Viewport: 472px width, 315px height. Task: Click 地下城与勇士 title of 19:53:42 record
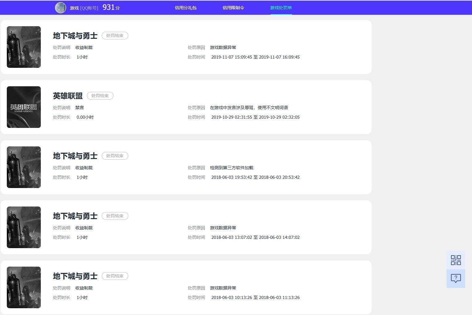[75, 156]
